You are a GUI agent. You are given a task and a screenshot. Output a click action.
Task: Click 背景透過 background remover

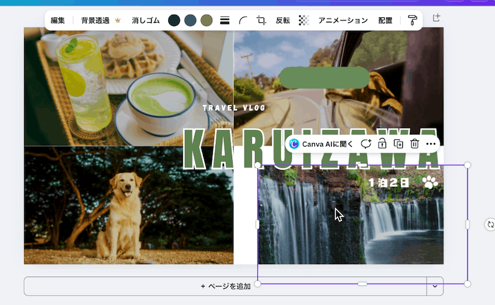pyautogui.click(x=95, y=20)
